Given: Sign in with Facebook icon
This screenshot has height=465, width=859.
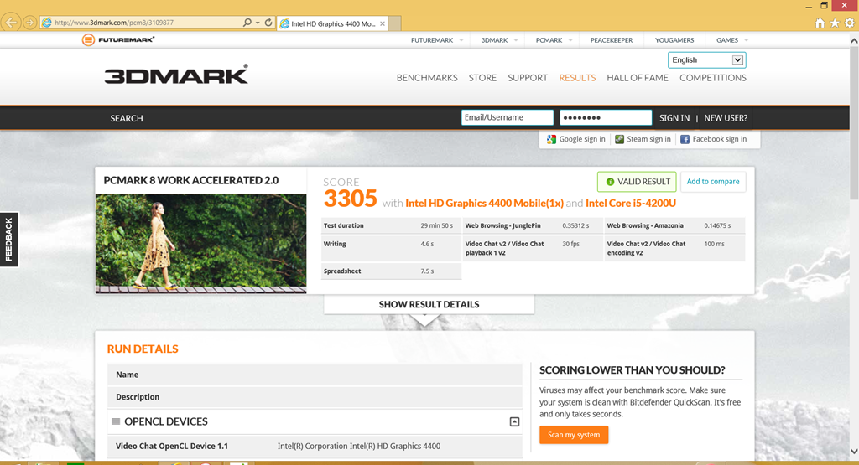Looking at the screenshot, I should [x=685, y=139].
